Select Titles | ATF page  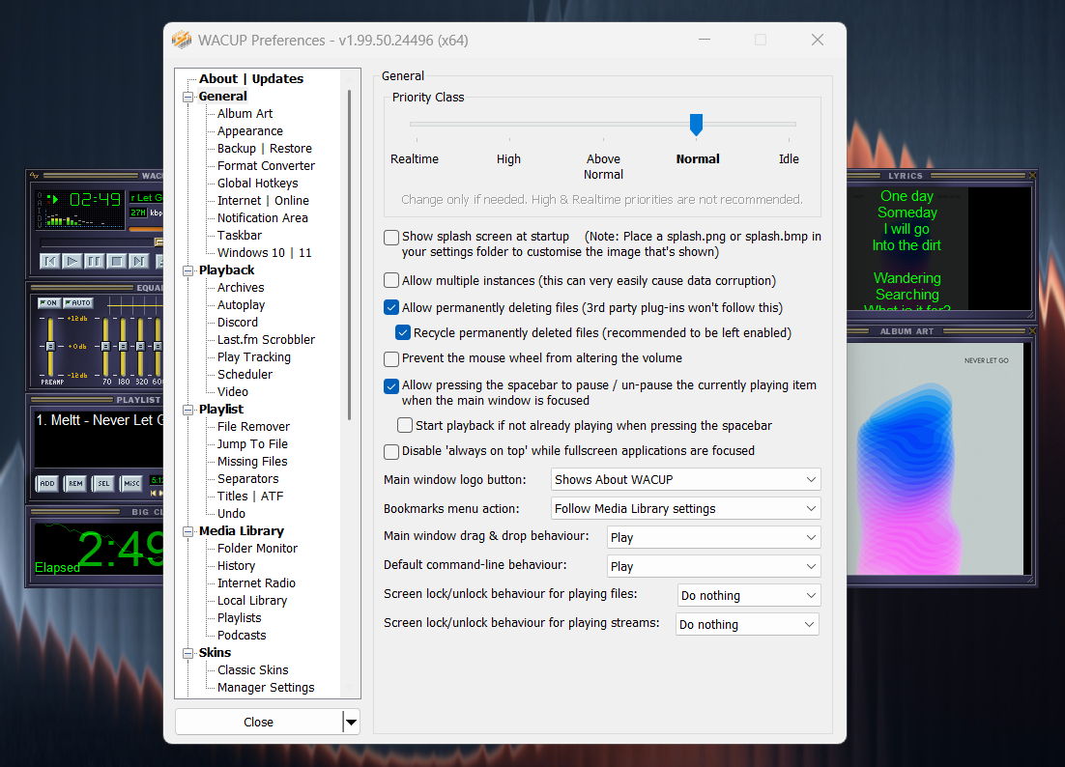(x=250, y=497)
